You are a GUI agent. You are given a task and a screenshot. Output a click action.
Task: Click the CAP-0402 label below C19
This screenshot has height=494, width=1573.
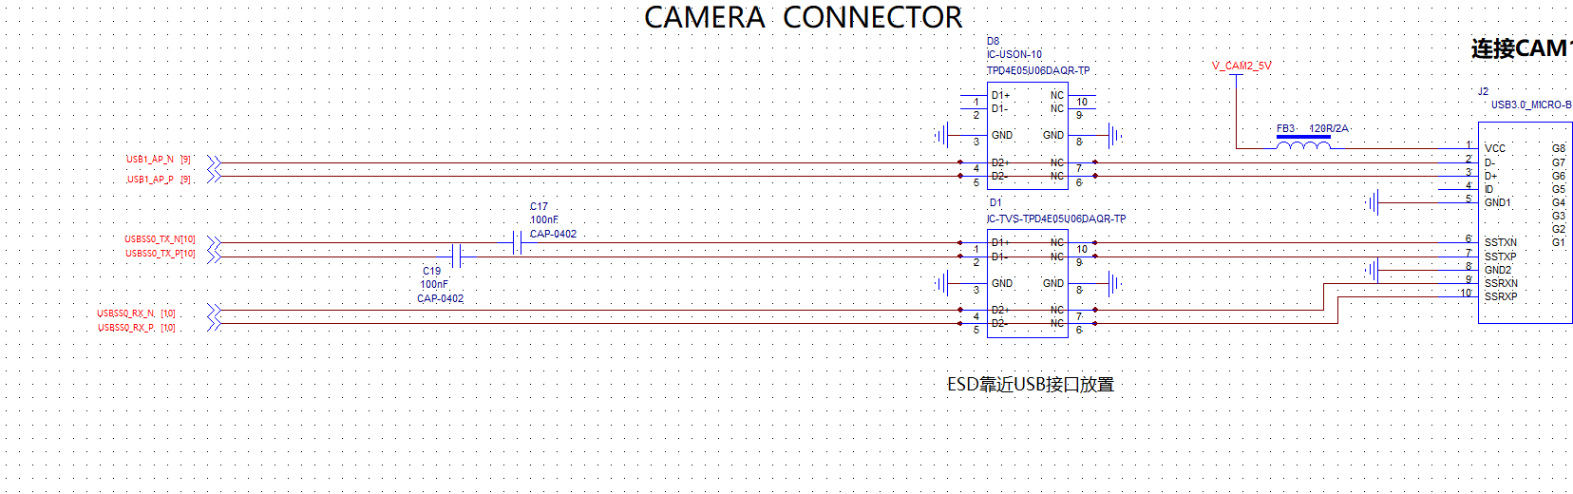441,298
